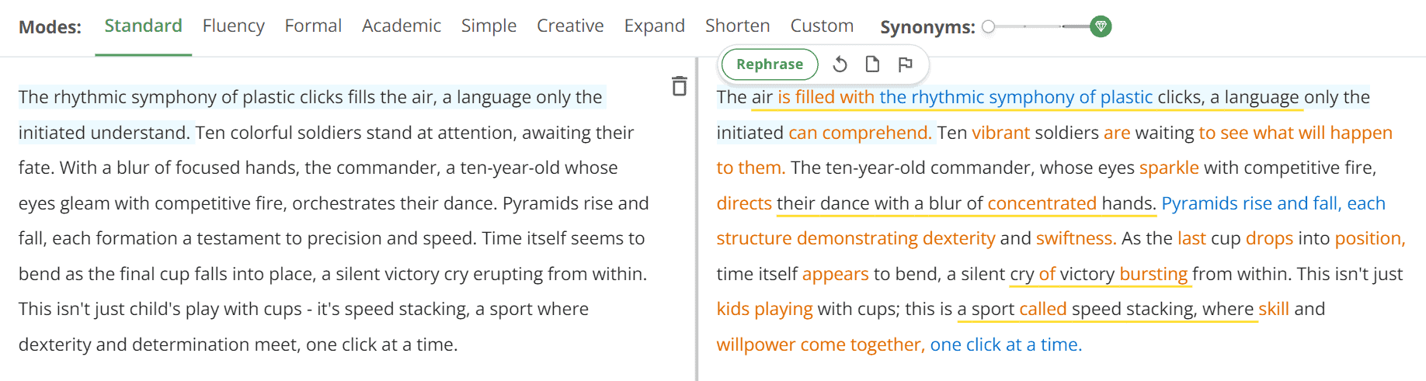The width and height of the screenshot is (1426, 381).
Task: Click the undo rephrase arrow icon
Action: tap(840, 64)
